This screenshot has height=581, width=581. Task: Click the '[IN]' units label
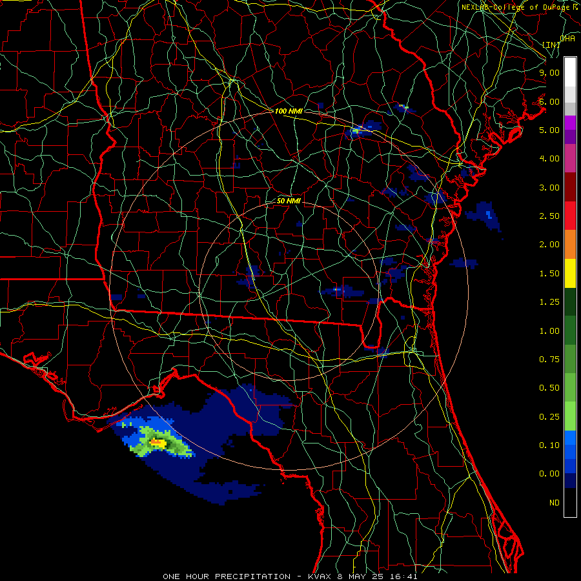[551, 45]
